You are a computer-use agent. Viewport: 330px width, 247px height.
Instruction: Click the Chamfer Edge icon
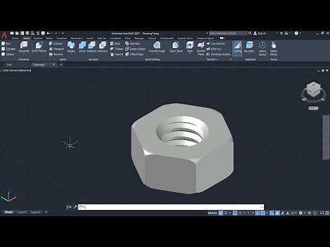click(157, 45)
